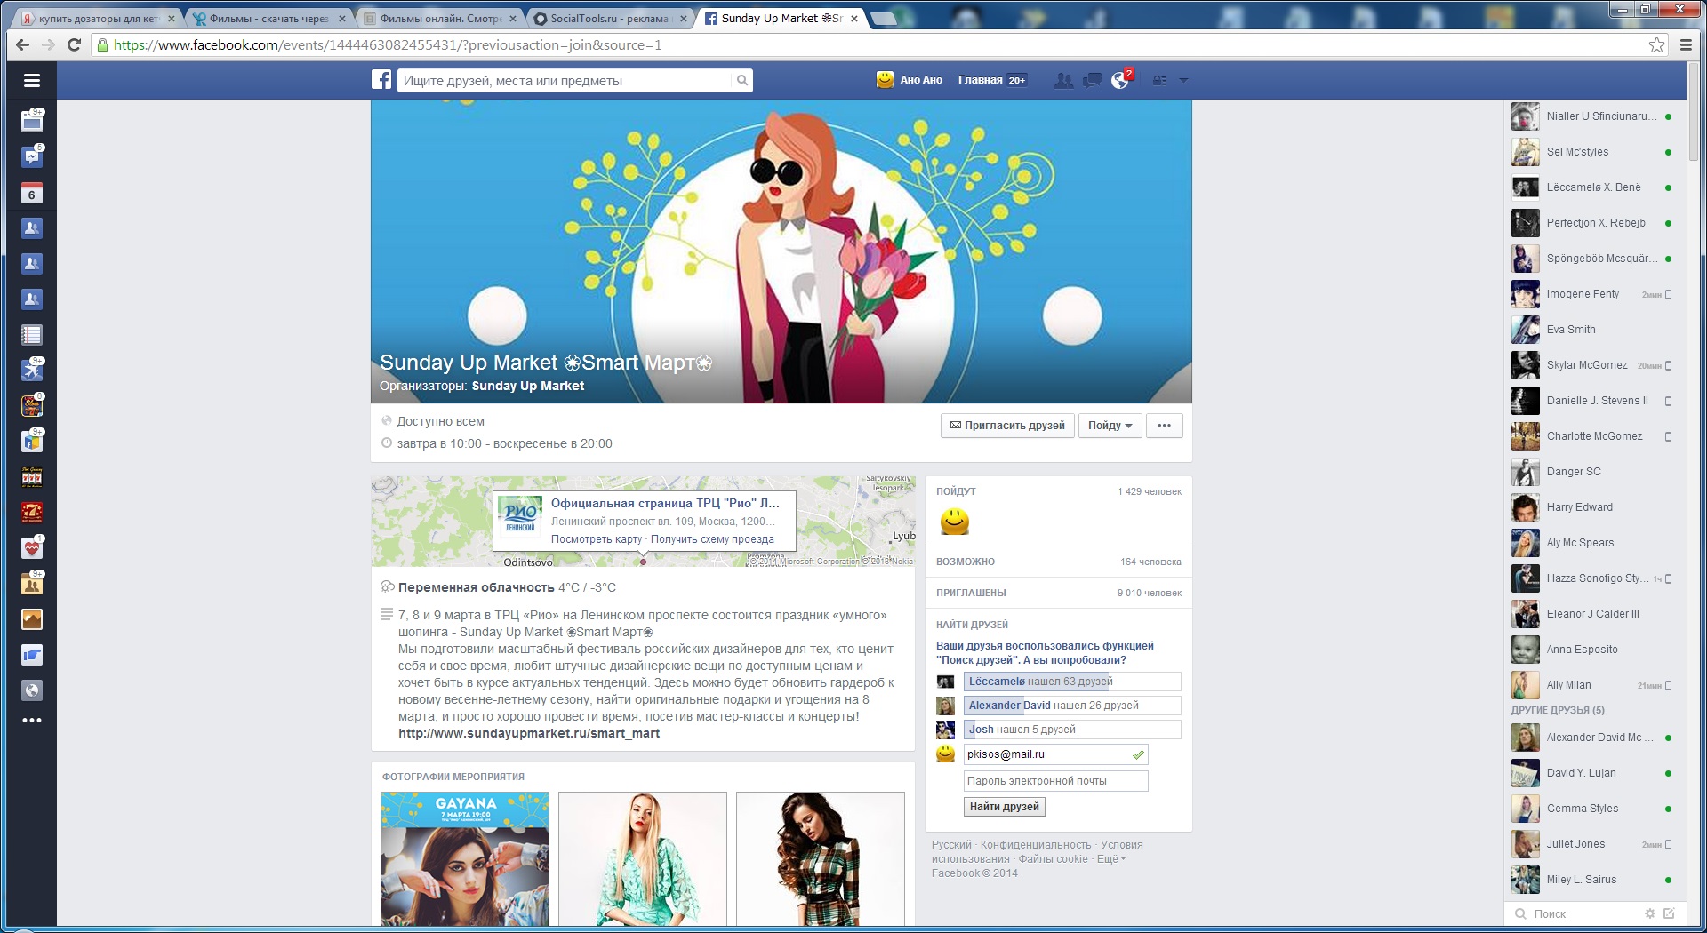1707x933 pixels.
Task: Click the chat Поиск search field
Action: pos(1583,913)
